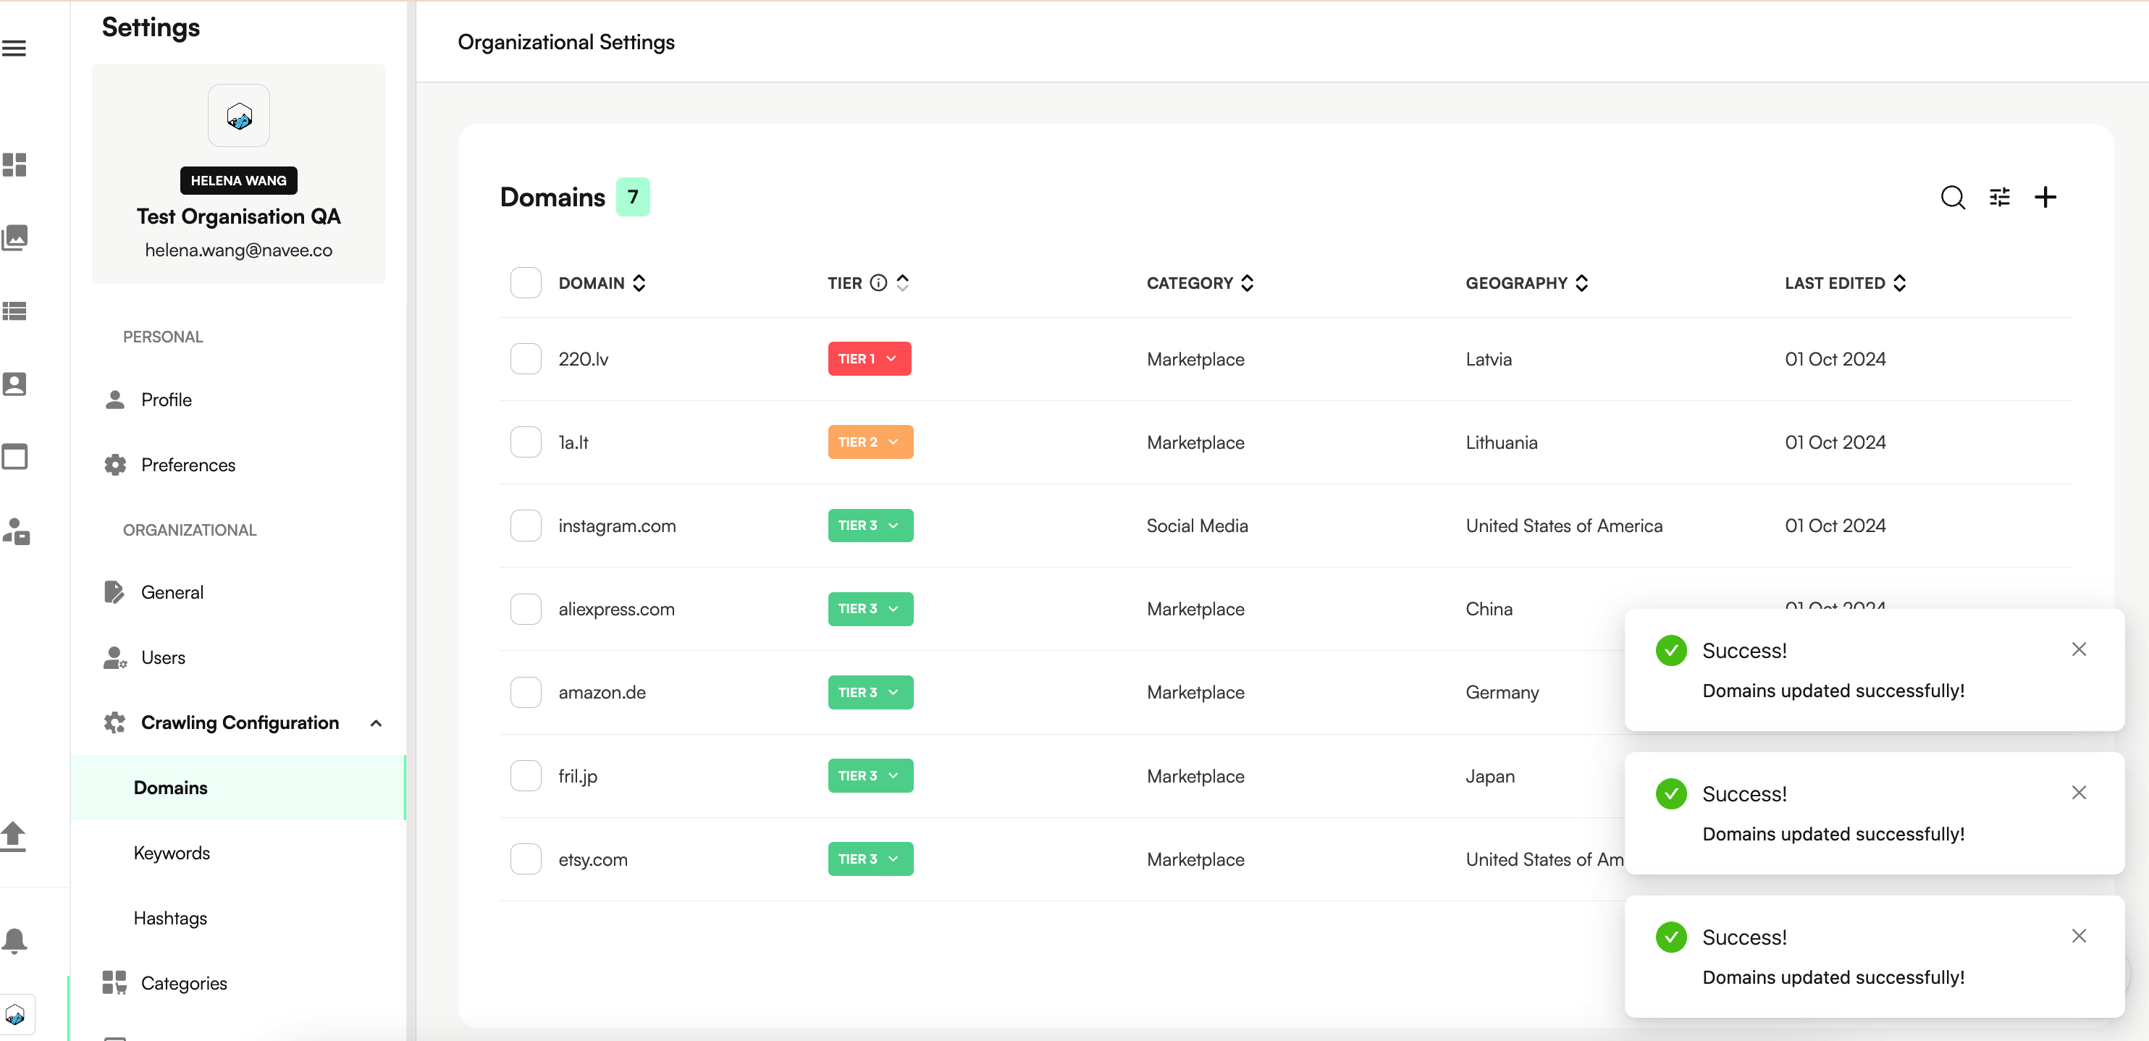Click the search domains magnifier icon

tap(1952, 198)
